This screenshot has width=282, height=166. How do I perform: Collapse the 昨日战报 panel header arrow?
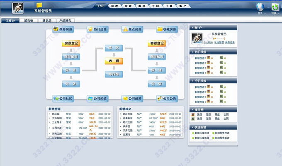[x=192, y=52]
